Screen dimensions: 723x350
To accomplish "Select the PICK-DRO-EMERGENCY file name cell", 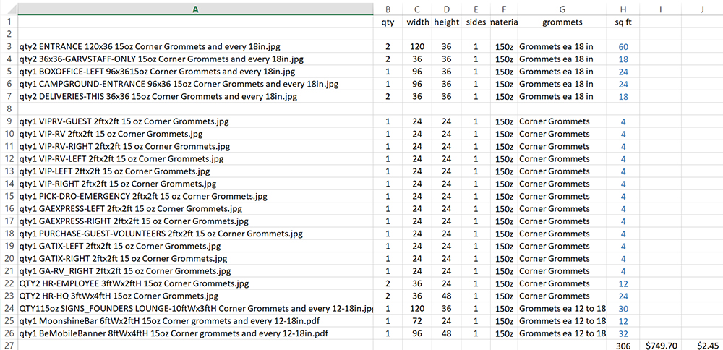I will click(195, 196).
